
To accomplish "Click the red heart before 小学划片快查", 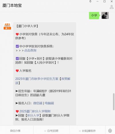I will (x=17, y=34).
